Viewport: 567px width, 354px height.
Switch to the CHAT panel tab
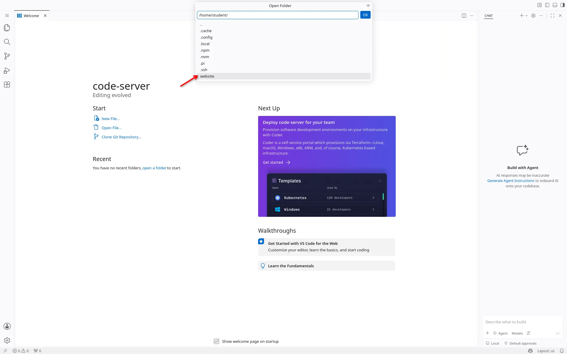tap(488, 16)
